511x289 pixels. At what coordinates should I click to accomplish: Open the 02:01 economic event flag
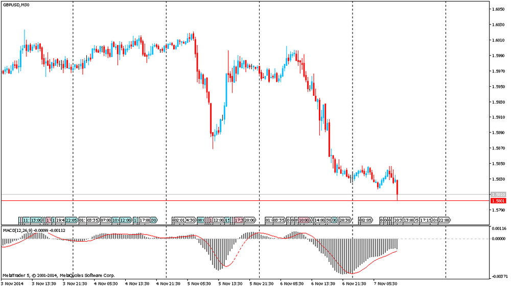point(179,220)
